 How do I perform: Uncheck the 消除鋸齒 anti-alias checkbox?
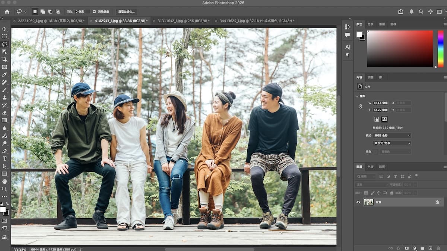(x=94, y=12)
